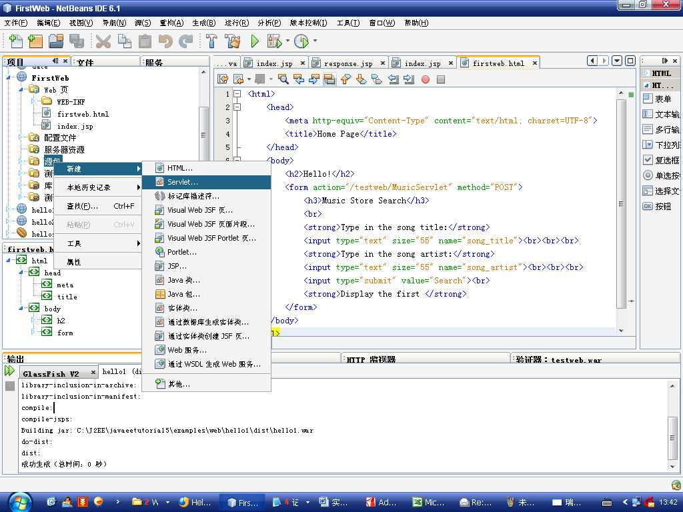Viewport: 683px width, 512px height.
Task: Close the response.jsp editor tab
Action: point(382,63)
